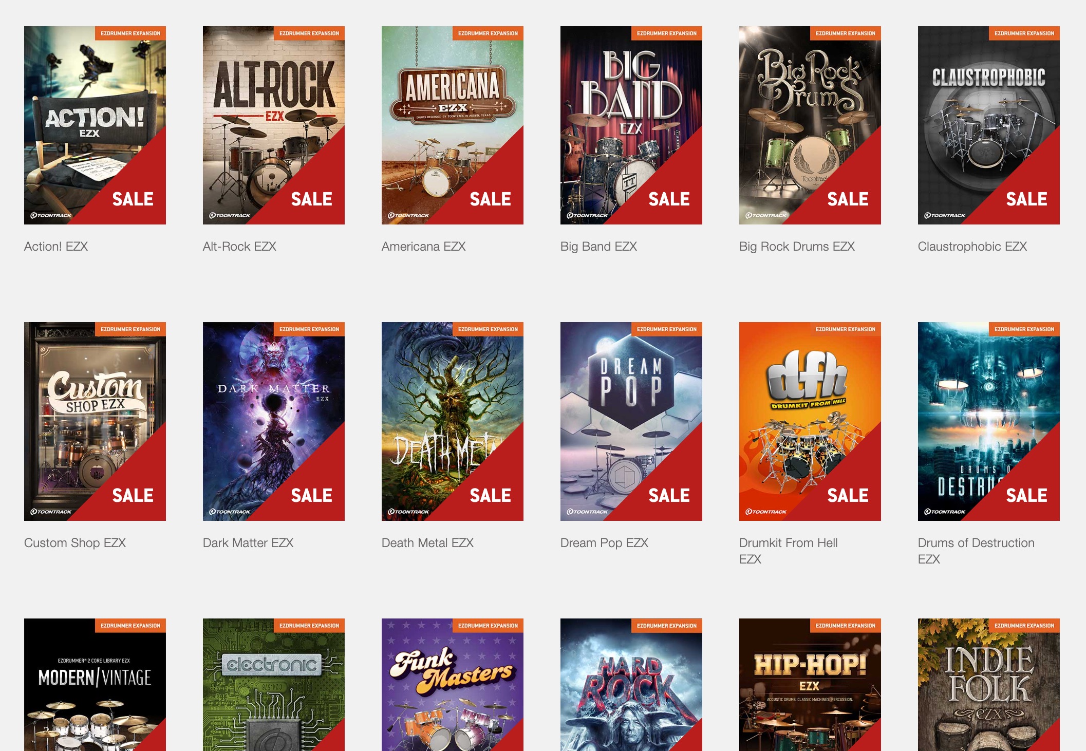Open the Big Rock Drums EZX cover

point(810,125)
